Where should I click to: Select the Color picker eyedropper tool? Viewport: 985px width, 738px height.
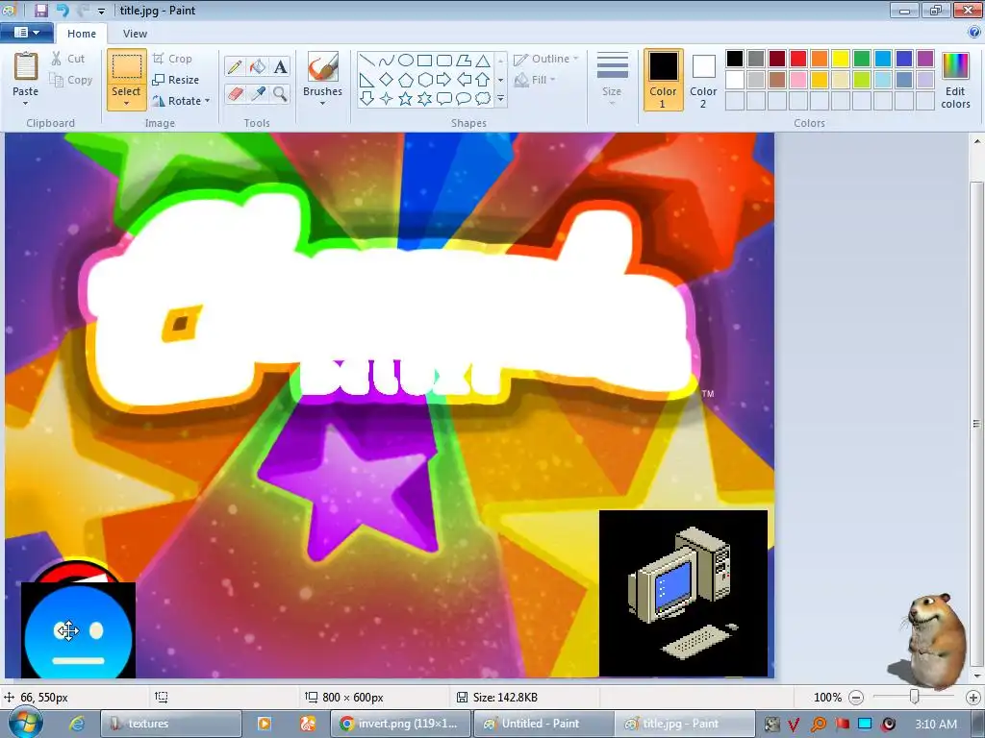pos(258,93)
